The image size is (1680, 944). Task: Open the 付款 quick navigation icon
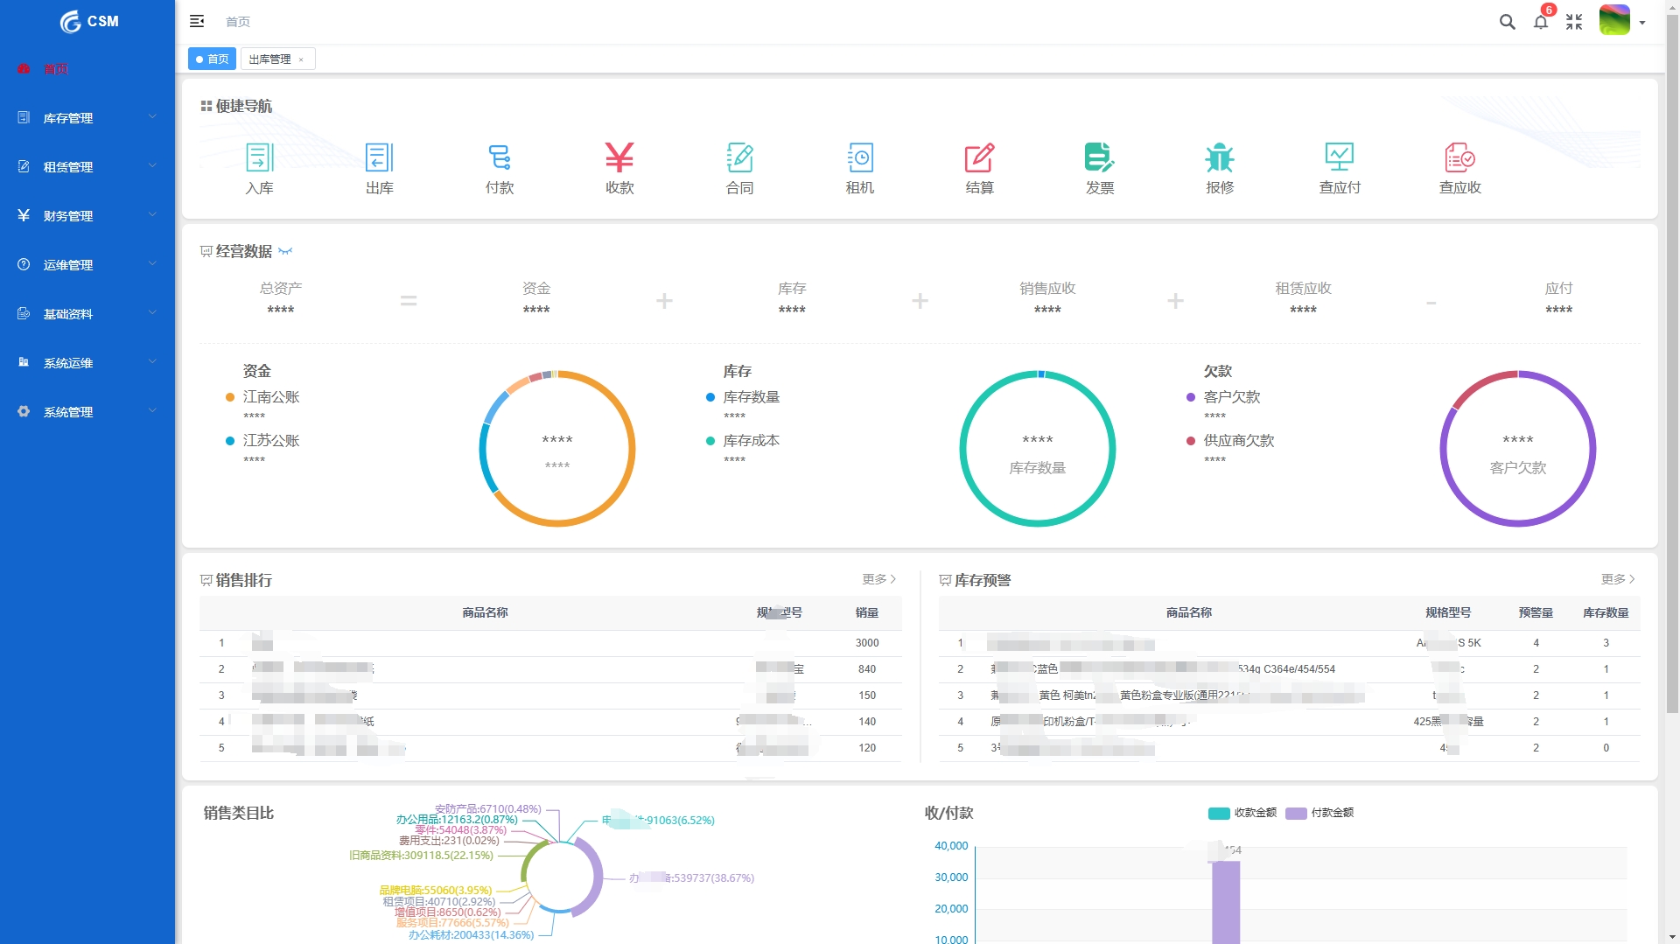[x=500, y=158]
